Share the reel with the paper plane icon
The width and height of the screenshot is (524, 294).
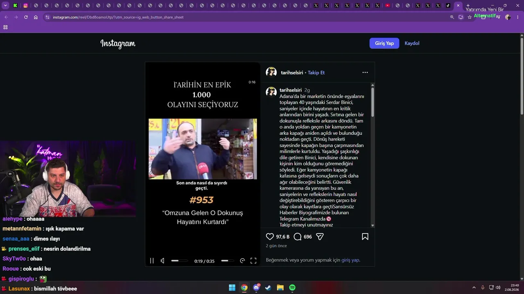click(320, 236)
